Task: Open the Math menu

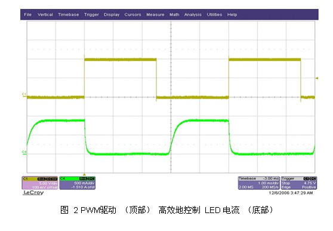Action: [174, 15]
